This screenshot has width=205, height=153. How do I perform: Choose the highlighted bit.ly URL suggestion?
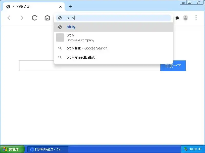point(114,27)
